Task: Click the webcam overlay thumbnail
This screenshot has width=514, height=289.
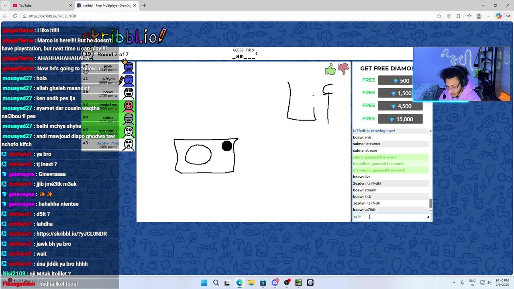Action: [x=462, y=74]
